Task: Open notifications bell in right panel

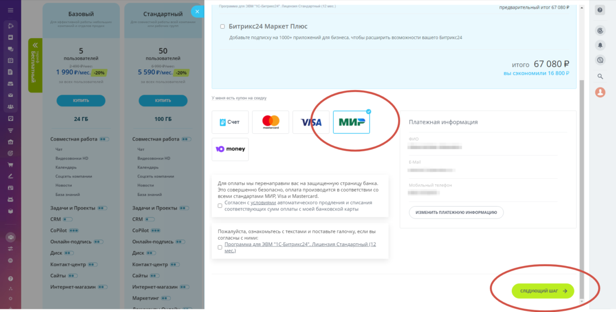Action: (600, 45)
